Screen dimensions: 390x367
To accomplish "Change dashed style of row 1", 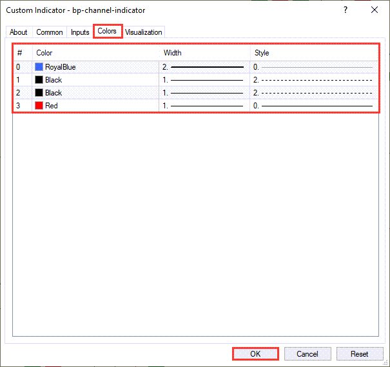I will pos(314,80).
